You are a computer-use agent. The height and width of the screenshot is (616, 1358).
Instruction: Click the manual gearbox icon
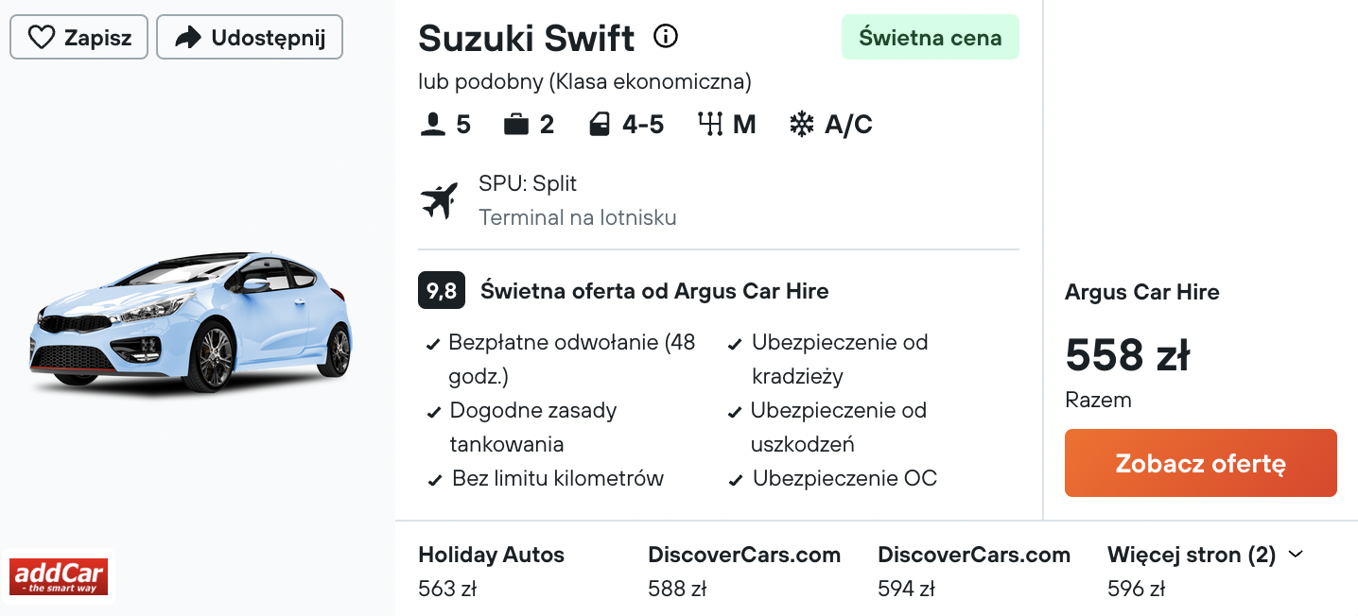pyautogui.click(x=710, y=125)
